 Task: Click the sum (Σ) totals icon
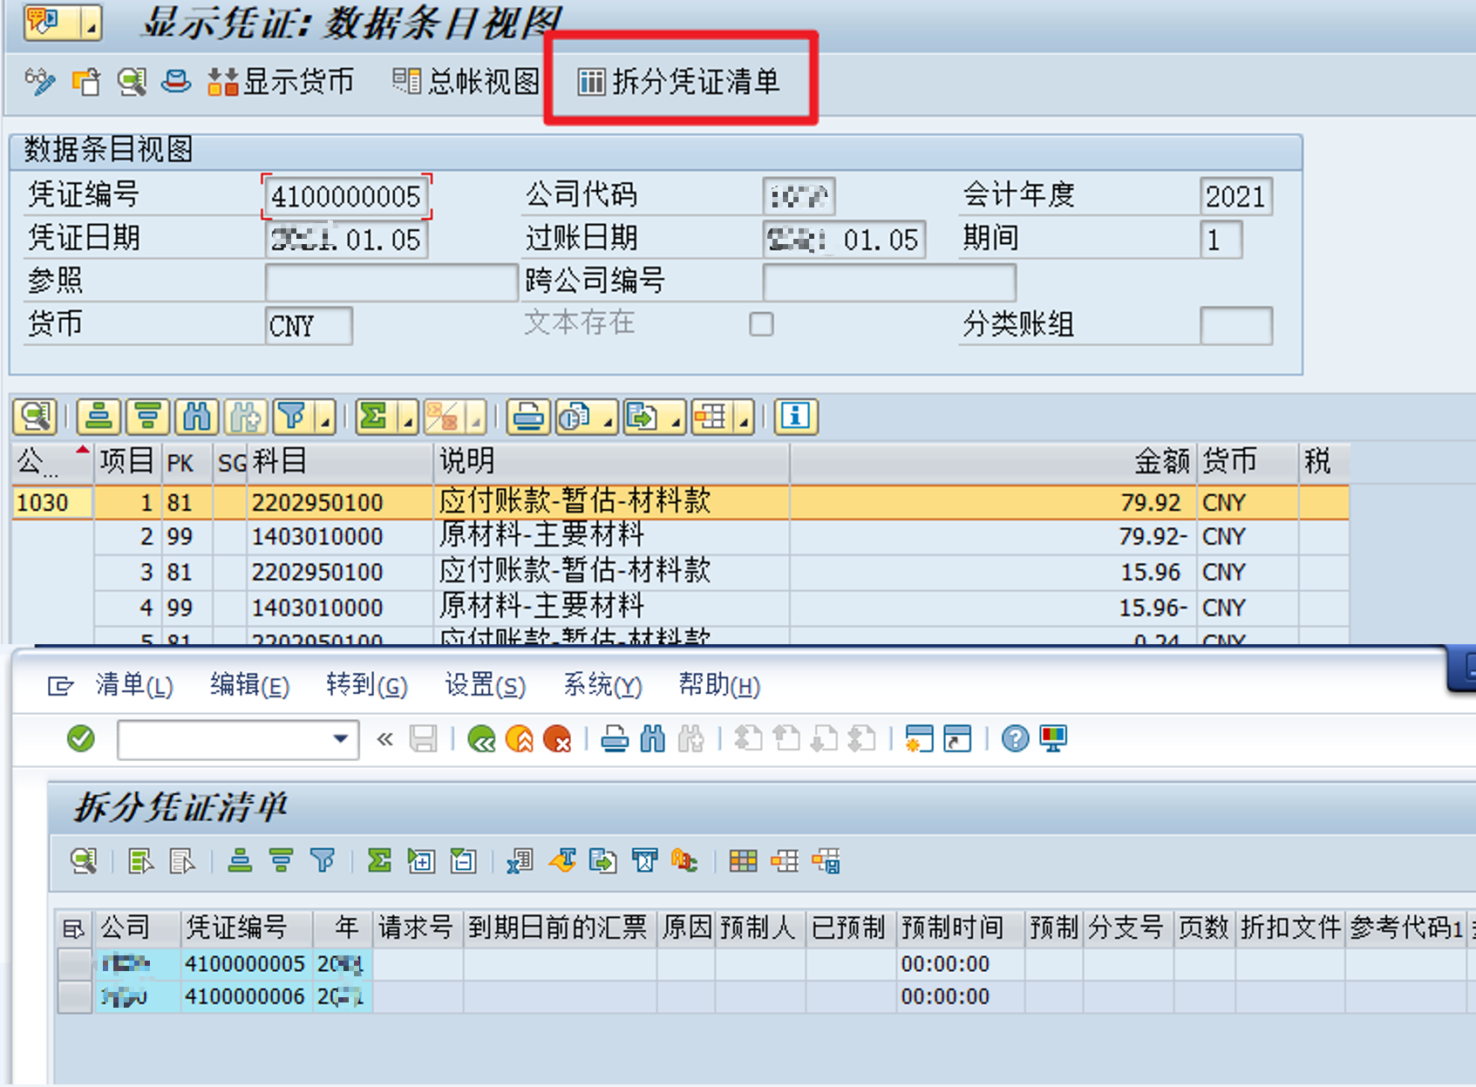coord(373,418)
